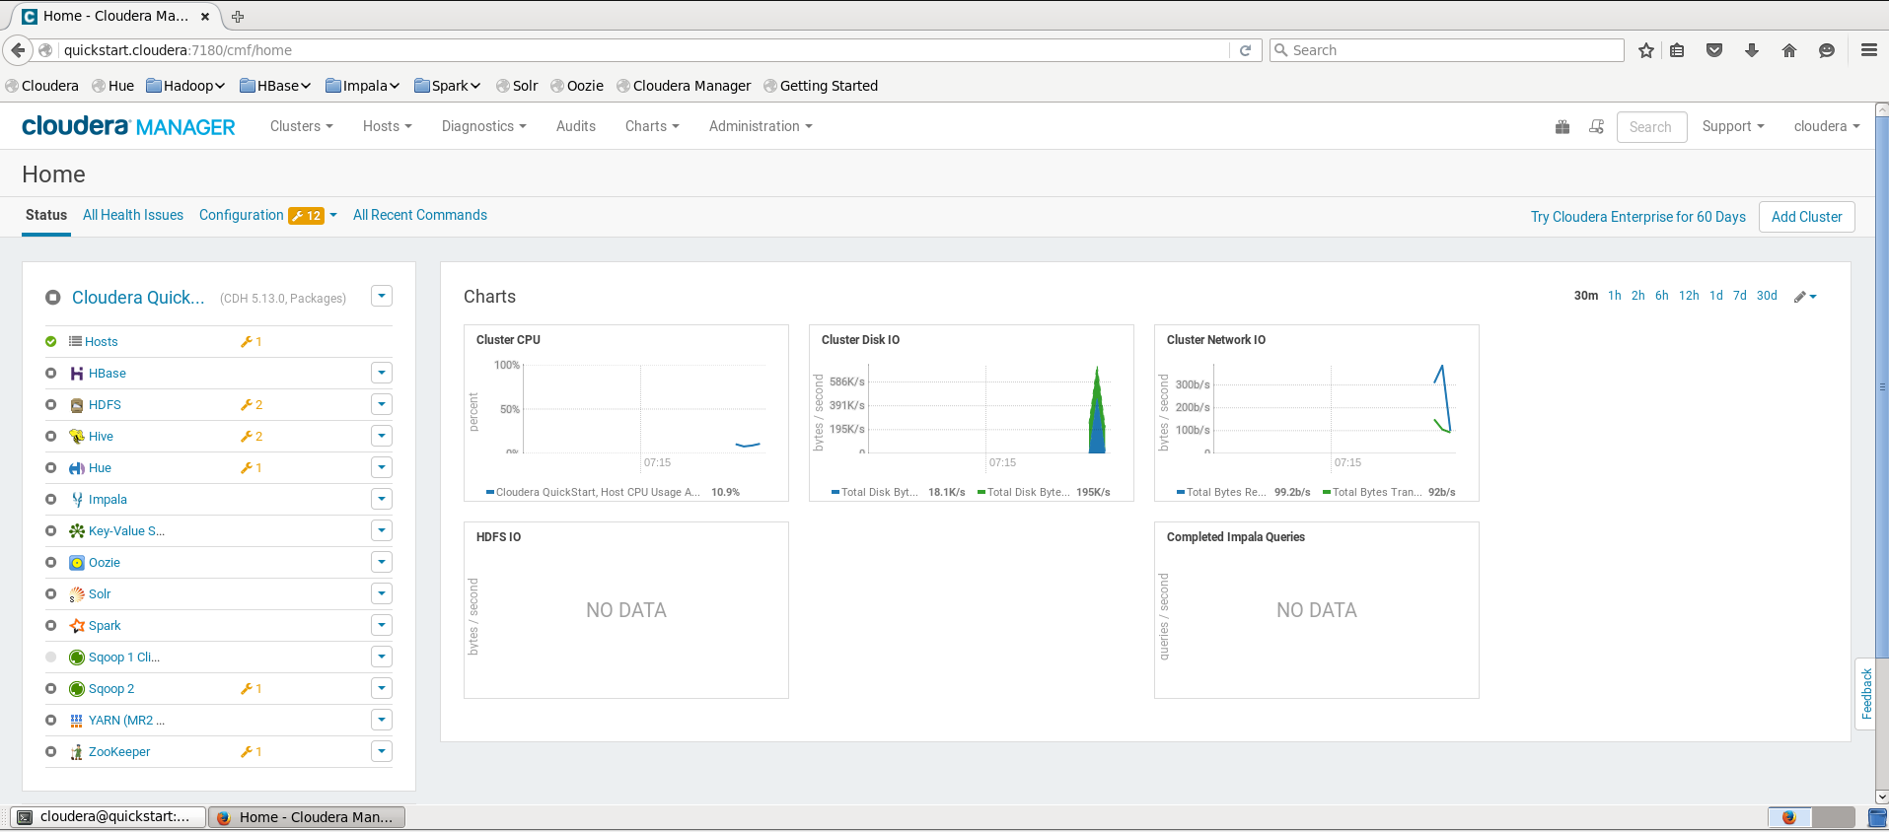The image size is (1889, 832).
Task: Select the 12h chart time range
Action: click(1689, 296)
